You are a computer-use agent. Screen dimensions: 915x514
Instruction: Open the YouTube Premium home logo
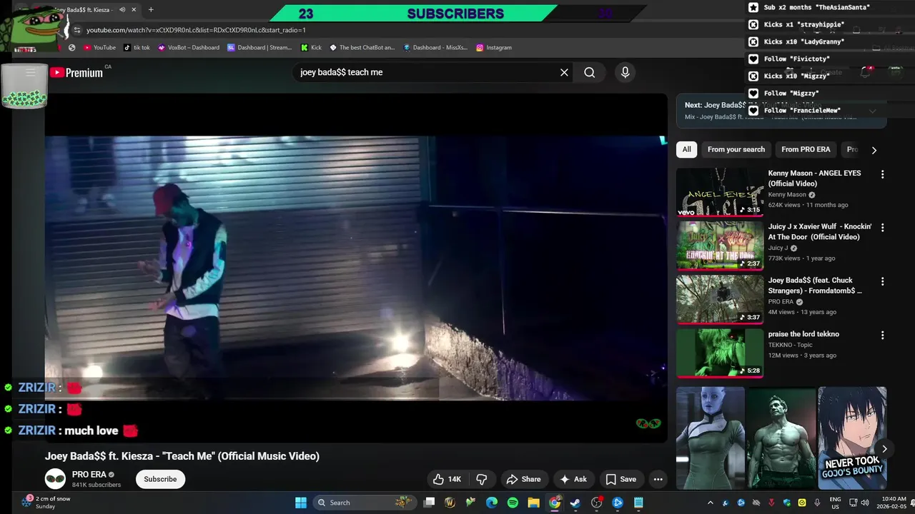pyautogui.click(x=76, y=73)
